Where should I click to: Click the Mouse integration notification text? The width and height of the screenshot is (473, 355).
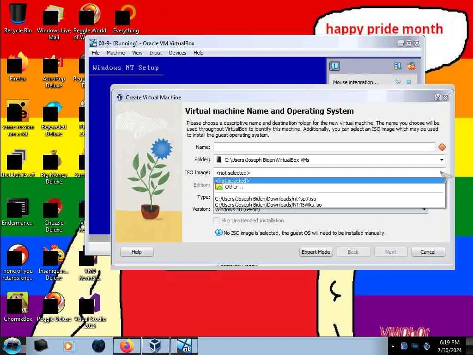[356, 82]
